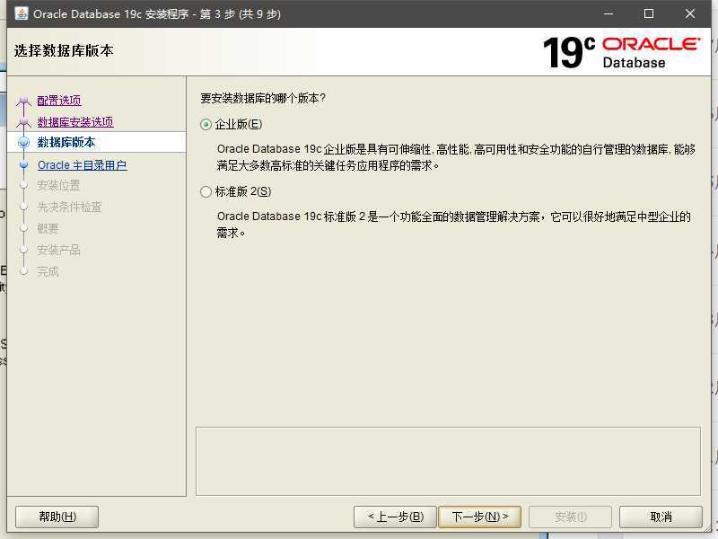Click the 概要 step label
The width and height of the screenshot is (718, 539).
click(x=48, y=229)
